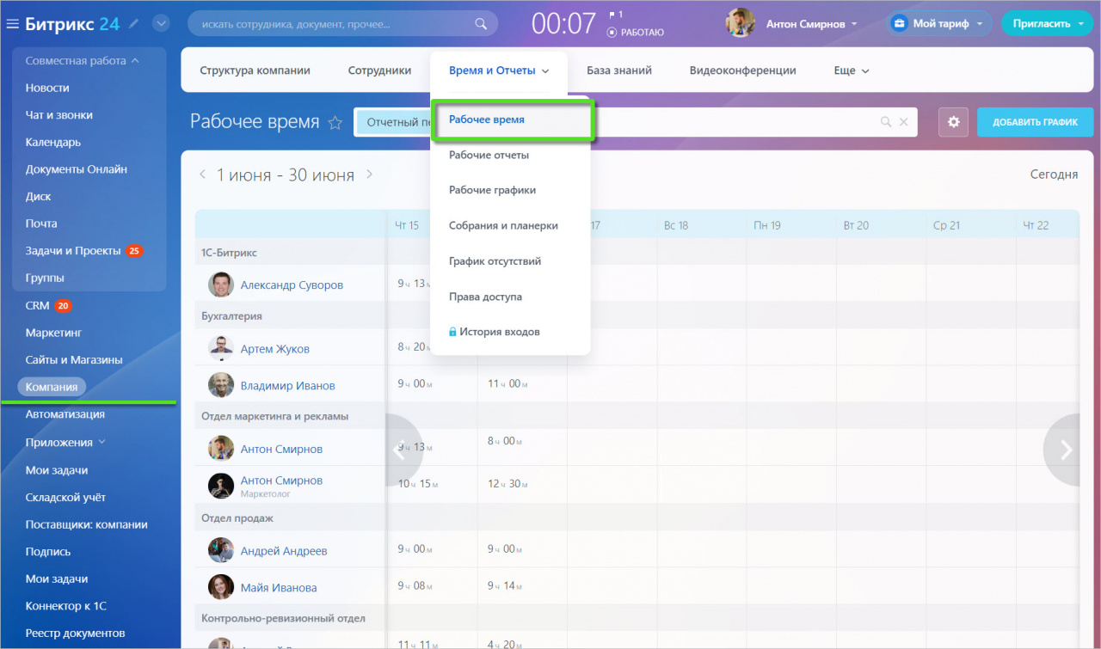Image resolution: width=1101 pixels, height=649 pixels.
Task: Open Группы in the sidebar
Action: coord(45,278)
